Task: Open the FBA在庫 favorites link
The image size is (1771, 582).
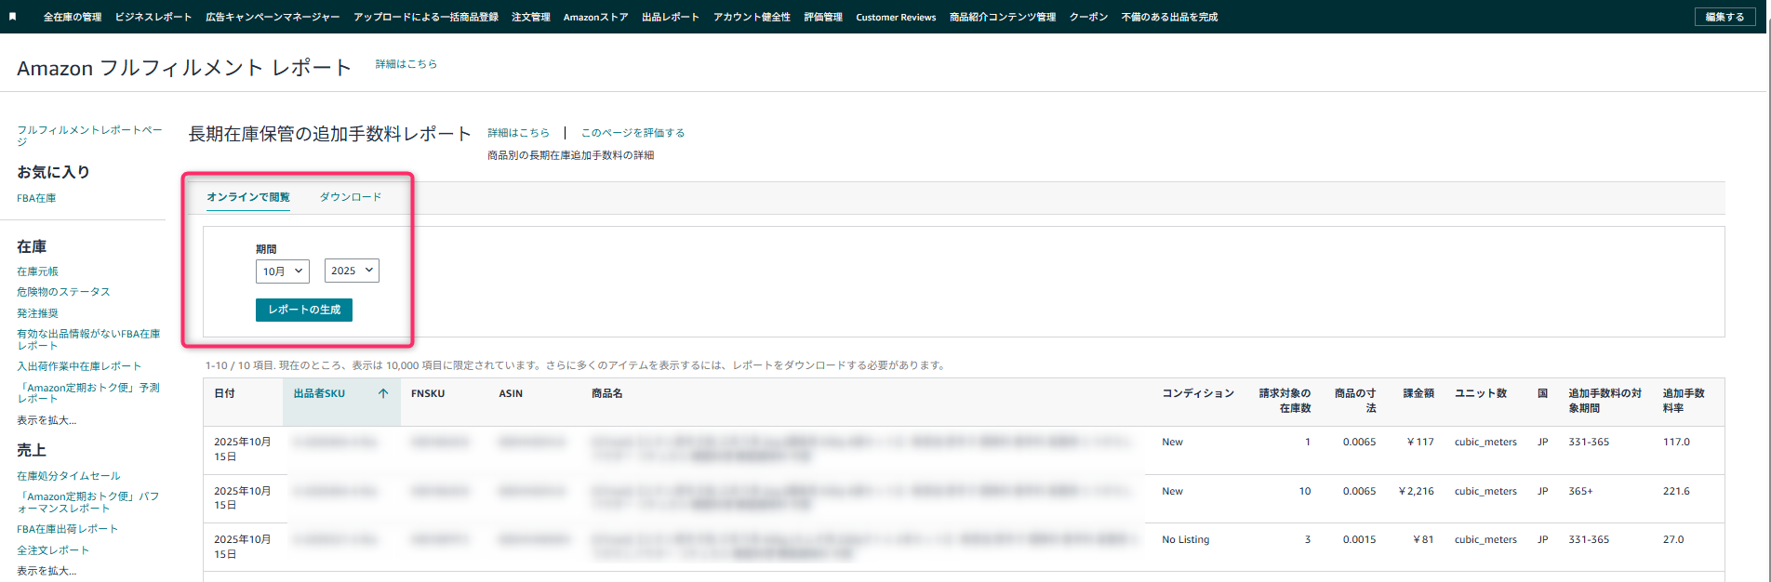Action: 36,198
